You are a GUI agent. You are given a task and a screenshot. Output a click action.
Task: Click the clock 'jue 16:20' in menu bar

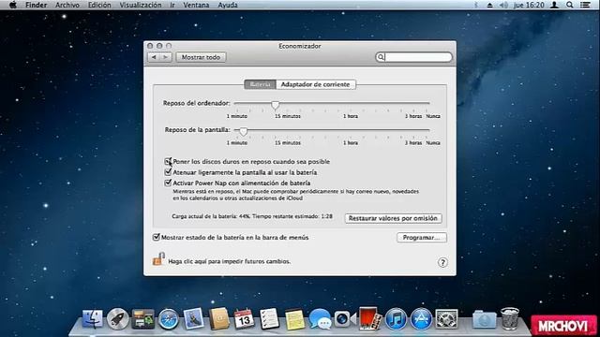(x=529, y=5)
